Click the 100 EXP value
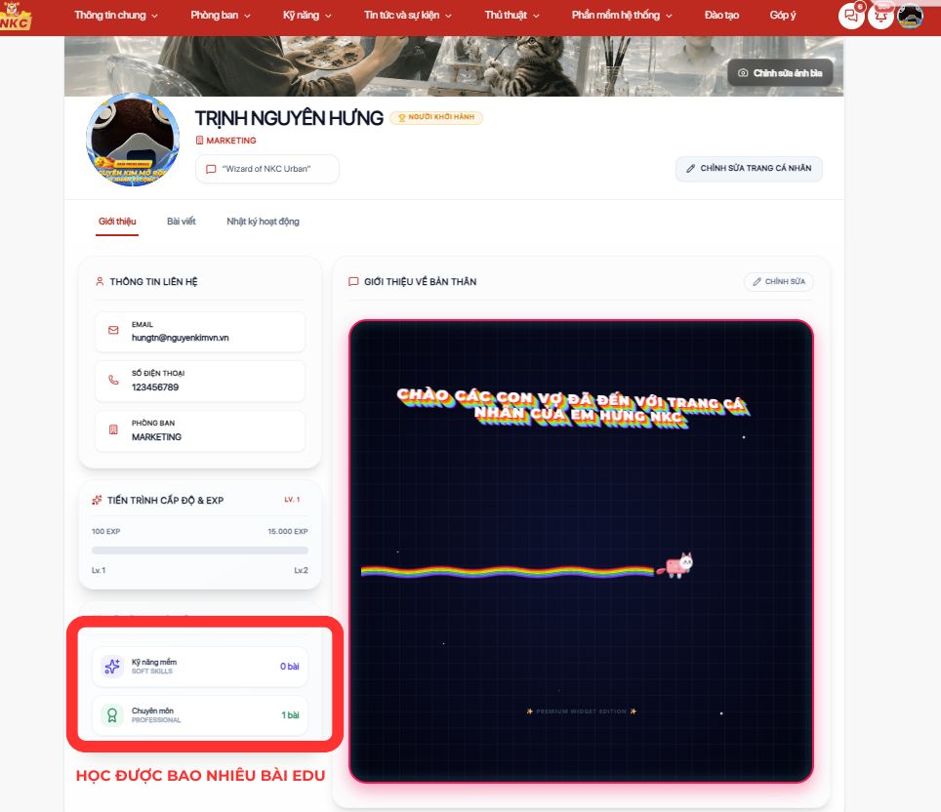The image size is (941, 812). 105,531
